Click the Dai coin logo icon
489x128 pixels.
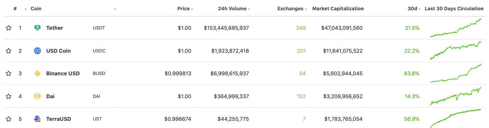tap(37, 96)
